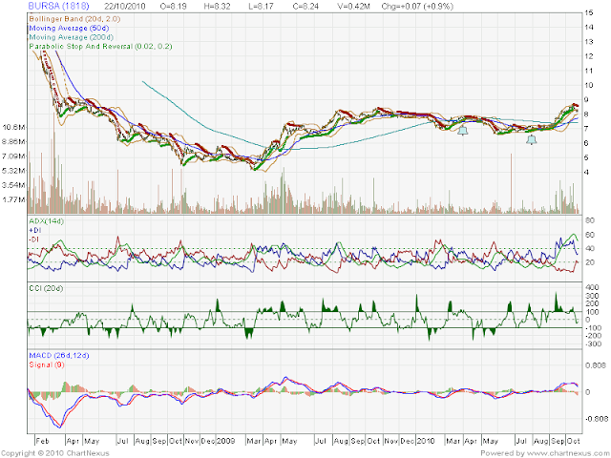
Task: Select the Moving Average (200d) legend label
Action: pos(71,37)
